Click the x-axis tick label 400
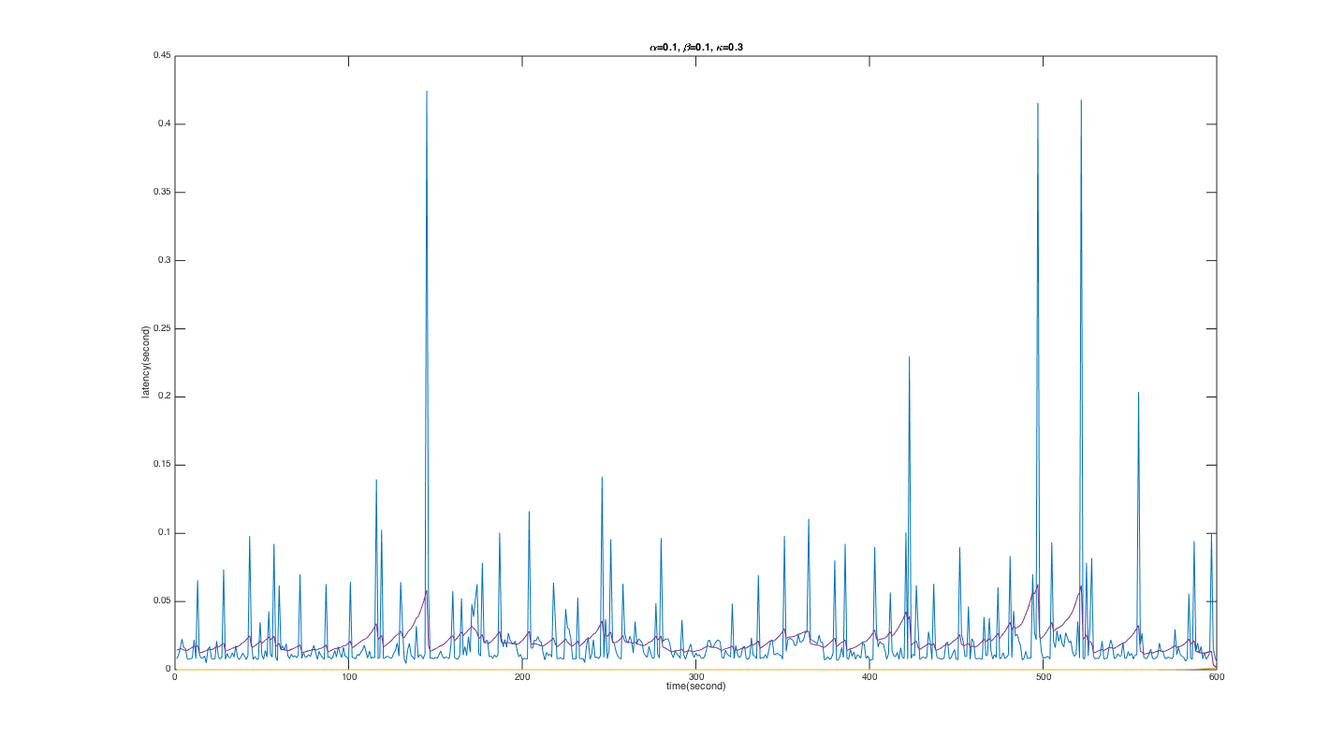Viewport: 1344px width, 752px height. (869, 677)
